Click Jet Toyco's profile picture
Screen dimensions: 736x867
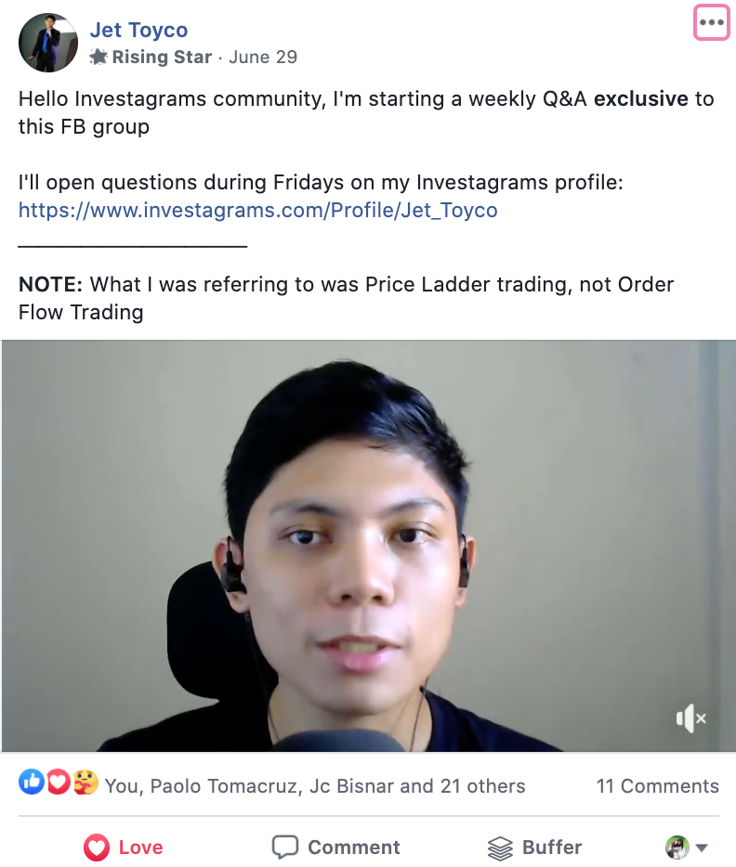click(x=48, y=43)
